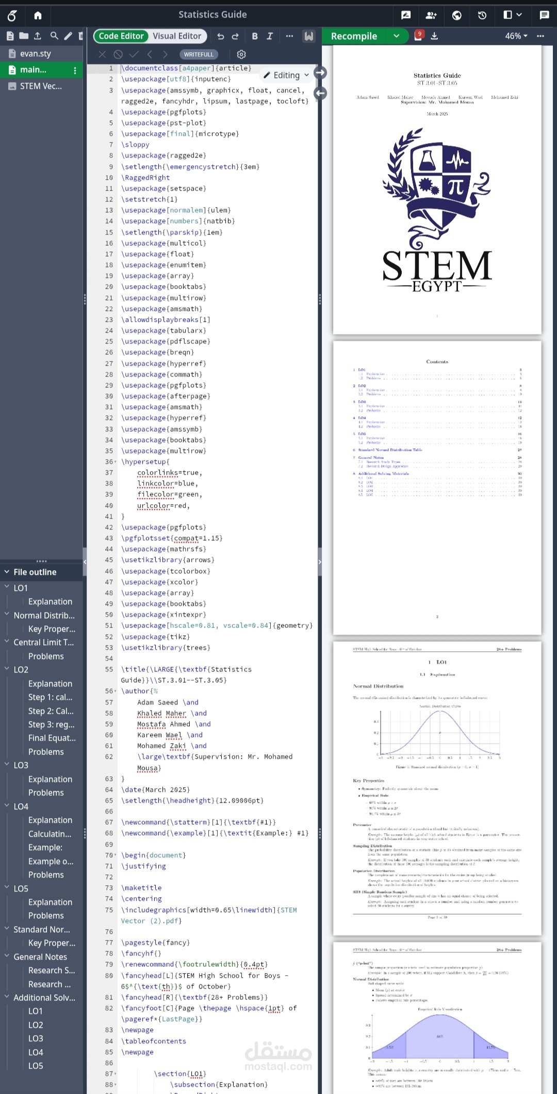Reject Writefull suggestion X icon

[102, 54]
